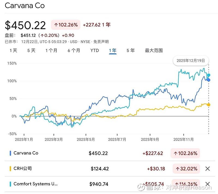This screenshot has width=218, height=194.
Task: Click Carvana's blue endpoint dot on chart
Action: (209, 80)
